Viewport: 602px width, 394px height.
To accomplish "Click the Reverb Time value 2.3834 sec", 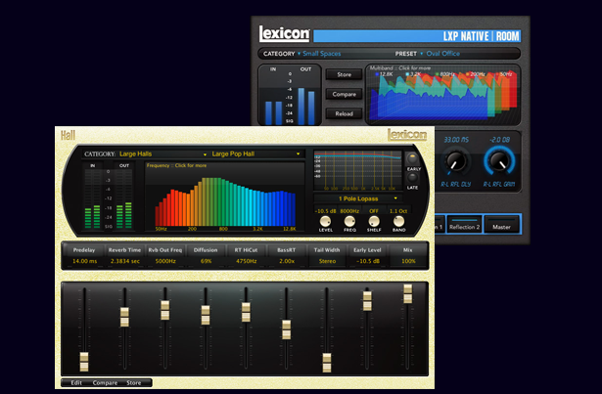I will coord(125,261).
